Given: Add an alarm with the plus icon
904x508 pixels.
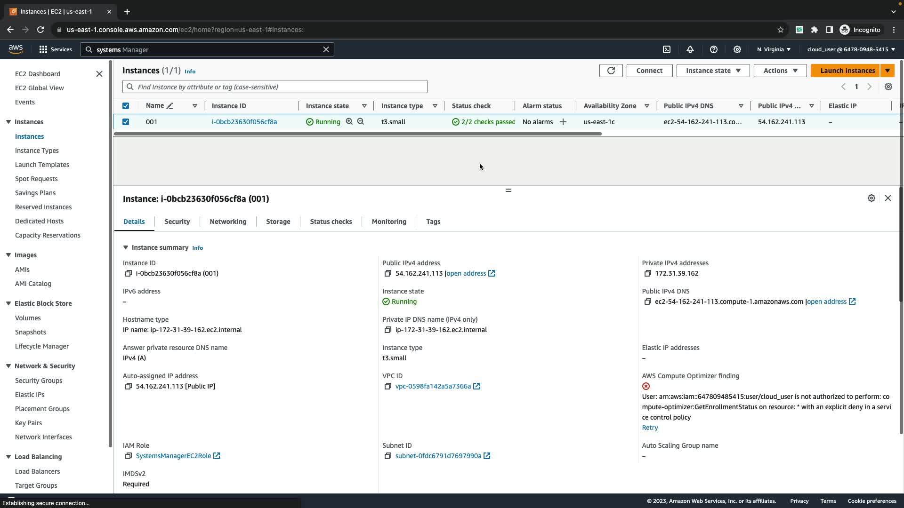Looking at the screenshot, I should (563, 122).
